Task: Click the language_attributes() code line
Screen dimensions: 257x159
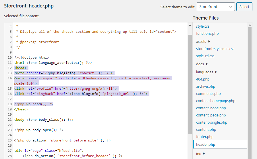Action: pos(53,63)
